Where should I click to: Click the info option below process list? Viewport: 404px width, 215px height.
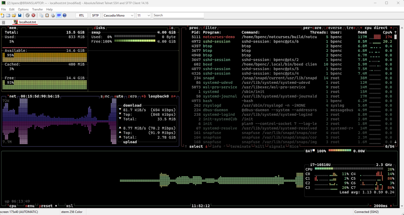(217, 146)
